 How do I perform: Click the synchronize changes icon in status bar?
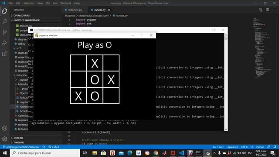[44, 147]
